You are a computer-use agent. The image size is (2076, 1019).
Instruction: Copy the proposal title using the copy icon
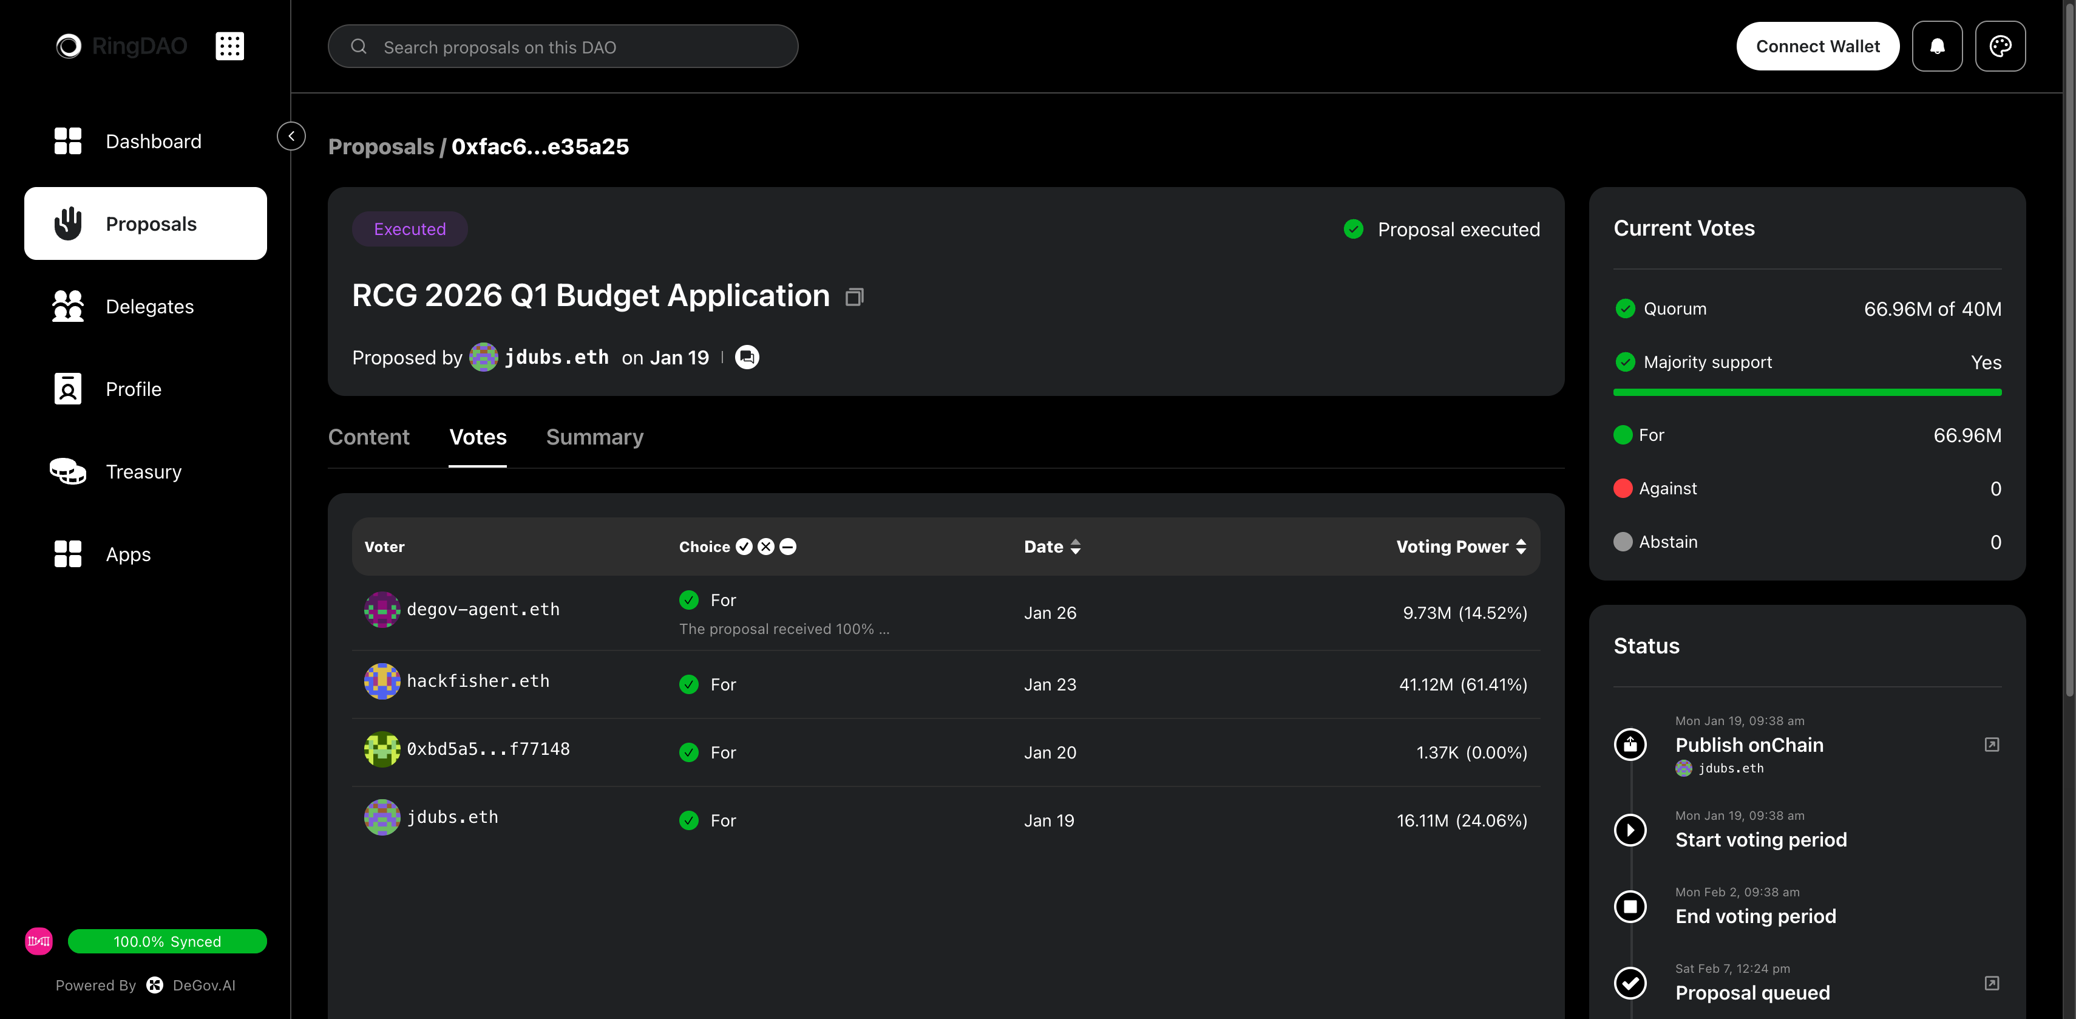pos(854,297)
